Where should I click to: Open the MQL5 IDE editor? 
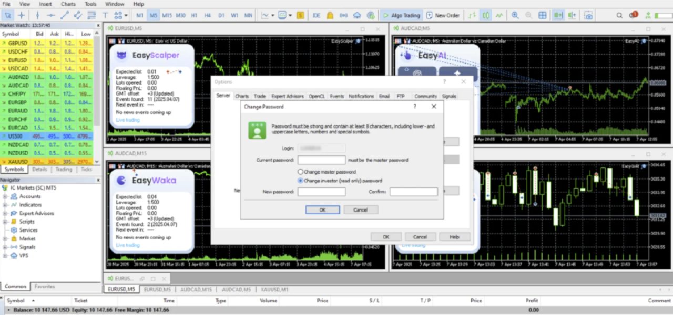click(317, 15)
